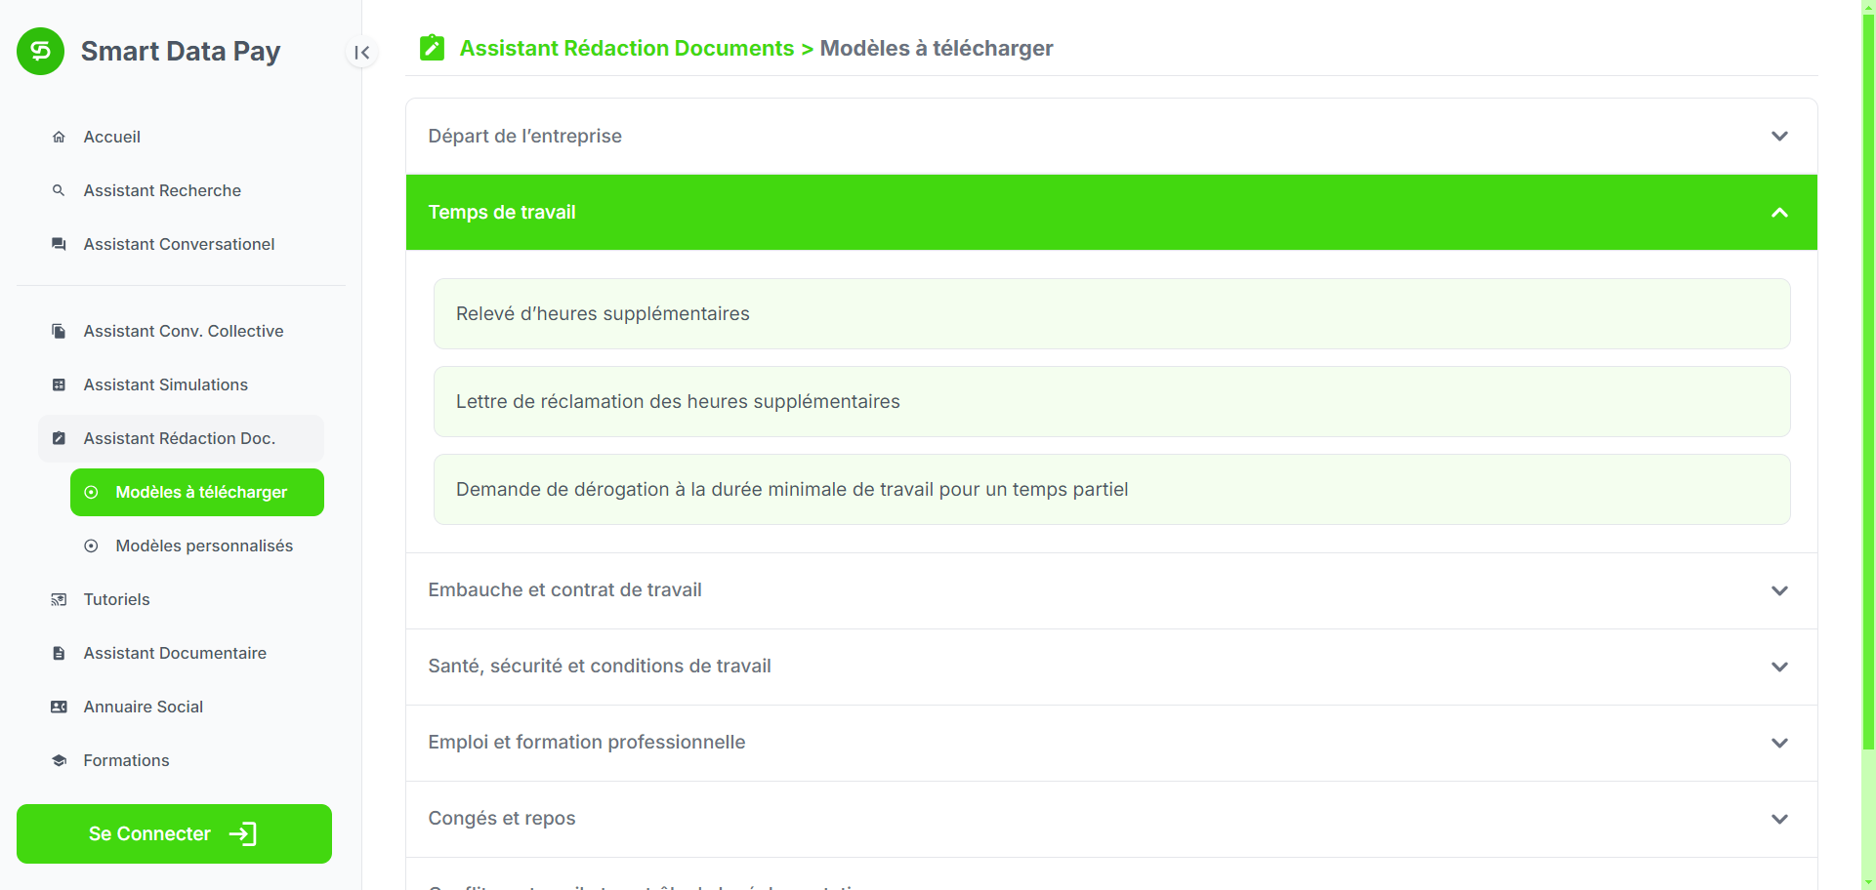Open Assistant Conv. Collective
Screen dimensions: 1876x890
coord(181,331)
